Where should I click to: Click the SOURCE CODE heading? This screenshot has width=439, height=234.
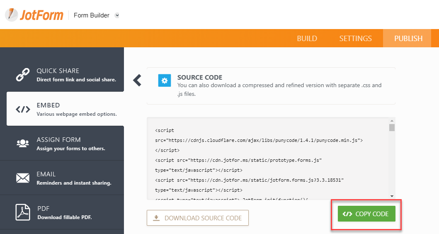pos(200,77)
